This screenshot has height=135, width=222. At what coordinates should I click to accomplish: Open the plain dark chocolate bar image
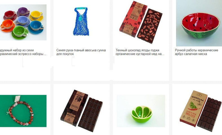pos(81,111)
